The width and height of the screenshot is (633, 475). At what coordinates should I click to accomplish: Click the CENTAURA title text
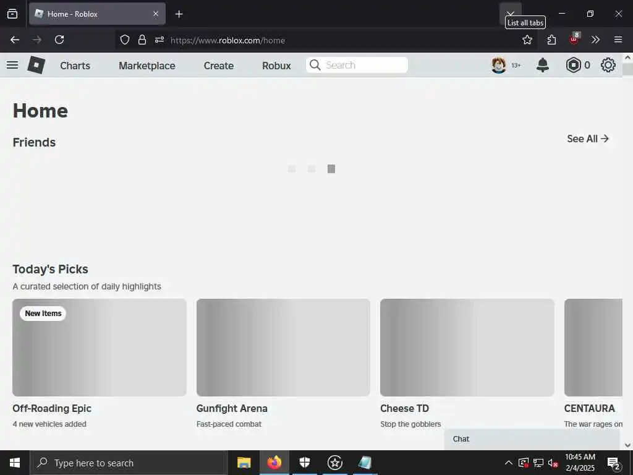[x=589, y=408]
